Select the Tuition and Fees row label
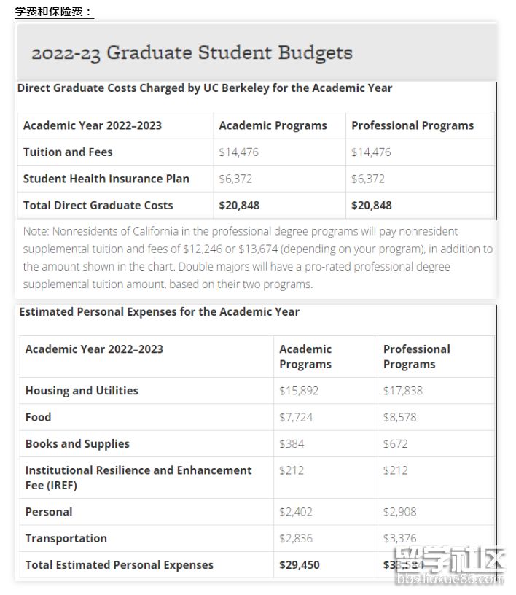Image resolution: width=516 pixels, height=595 pixels. 68,152
